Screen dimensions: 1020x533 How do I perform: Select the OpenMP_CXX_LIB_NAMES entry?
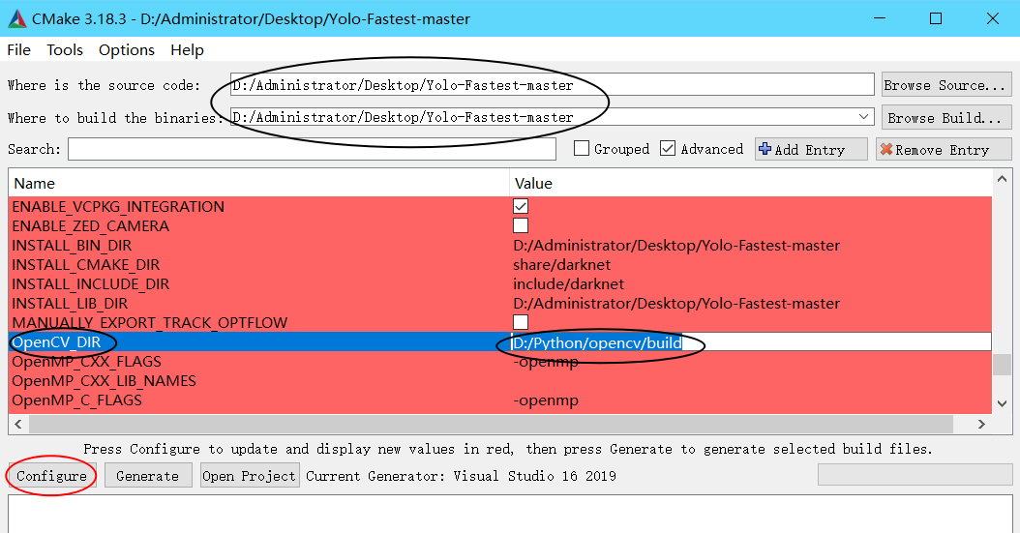point(105,381)
